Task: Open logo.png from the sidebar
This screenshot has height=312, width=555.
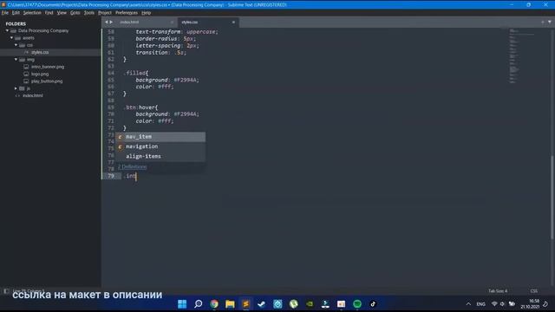Action: 40,74
